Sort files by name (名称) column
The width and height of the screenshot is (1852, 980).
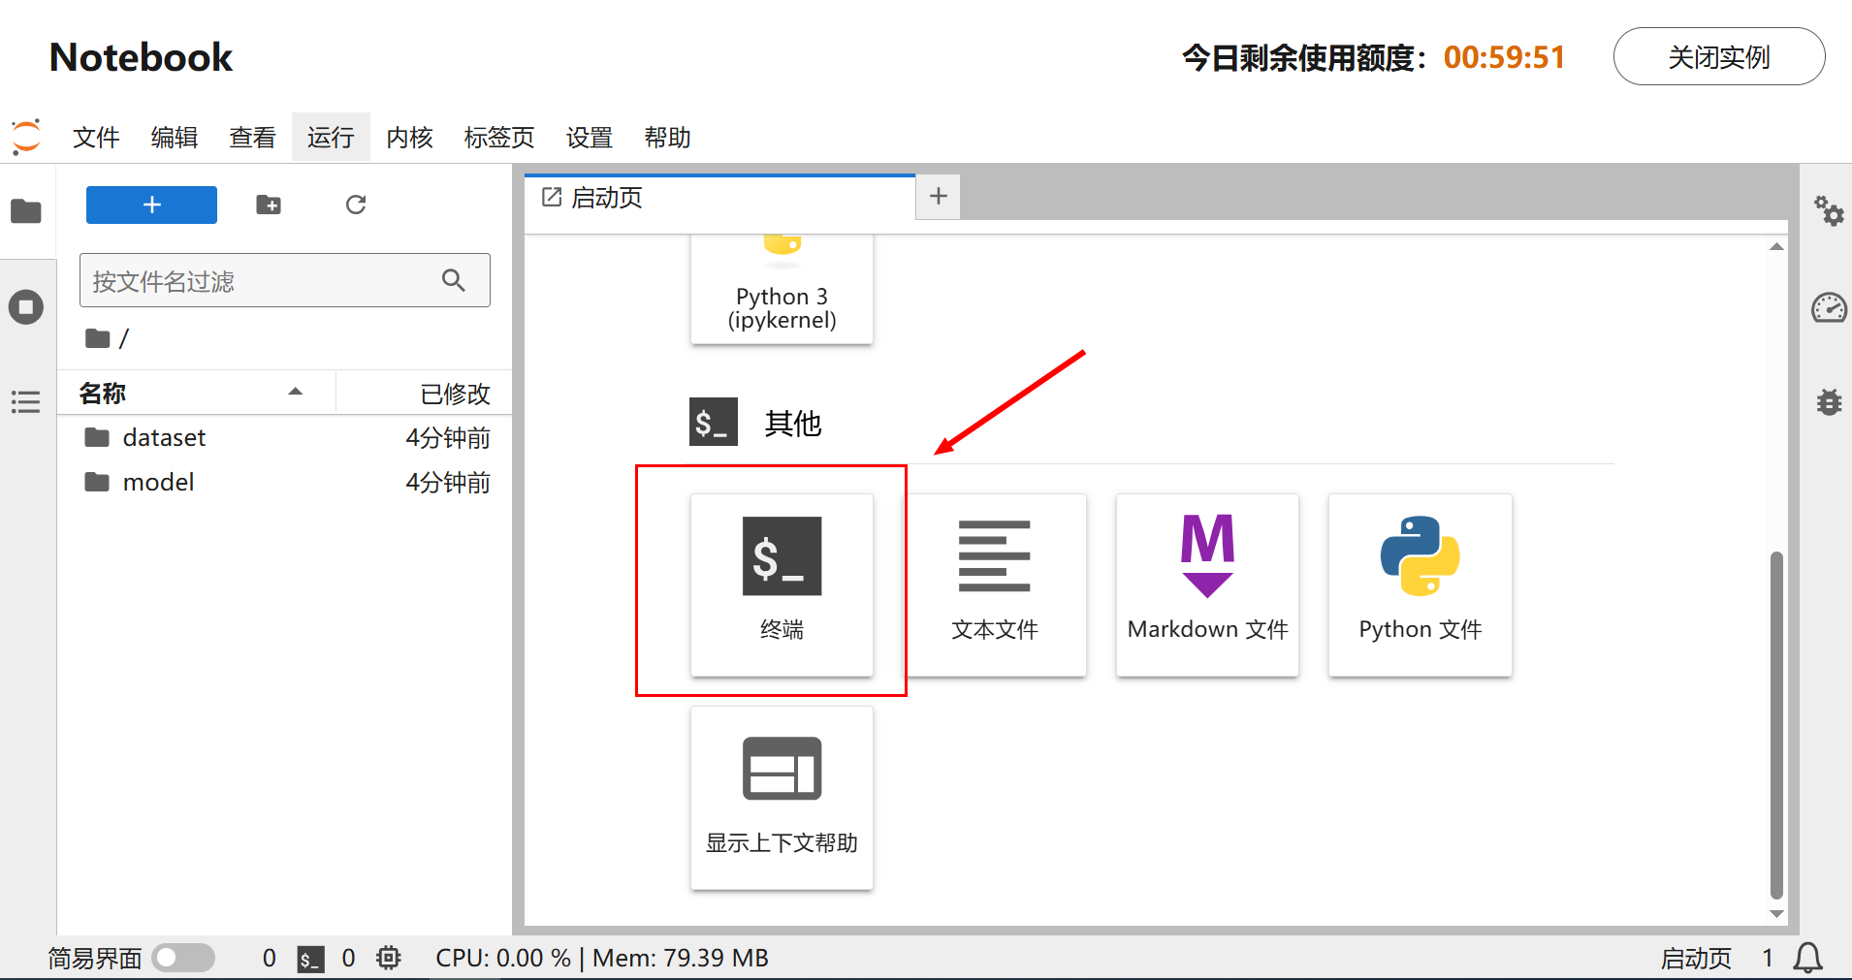click(196, 393)
